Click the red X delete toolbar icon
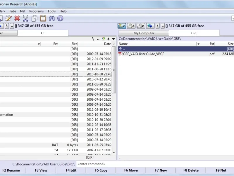Image resolution: width=234 pixels, height=176 pixels. coord(17,18)
